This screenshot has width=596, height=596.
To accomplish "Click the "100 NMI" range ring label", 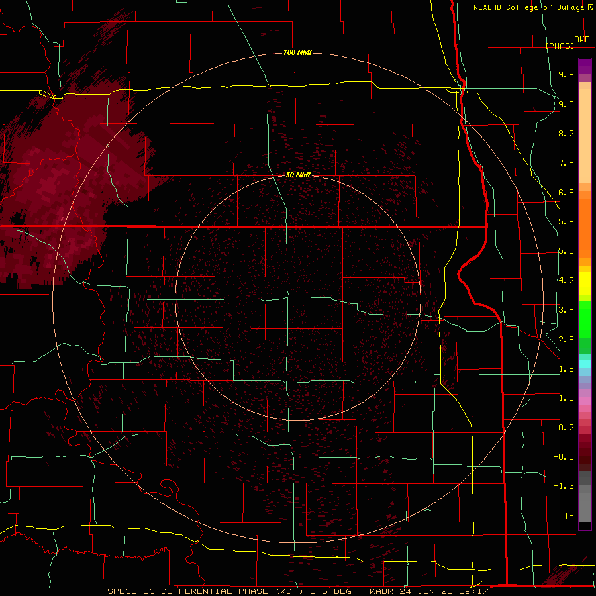I will coord(297,52).
